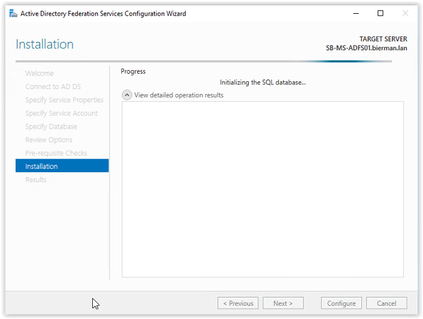Image resolution: width=423 pixels, height=319 pixels.
Task: Select the Pre-requisite Checks step
Action: (56, 153)
